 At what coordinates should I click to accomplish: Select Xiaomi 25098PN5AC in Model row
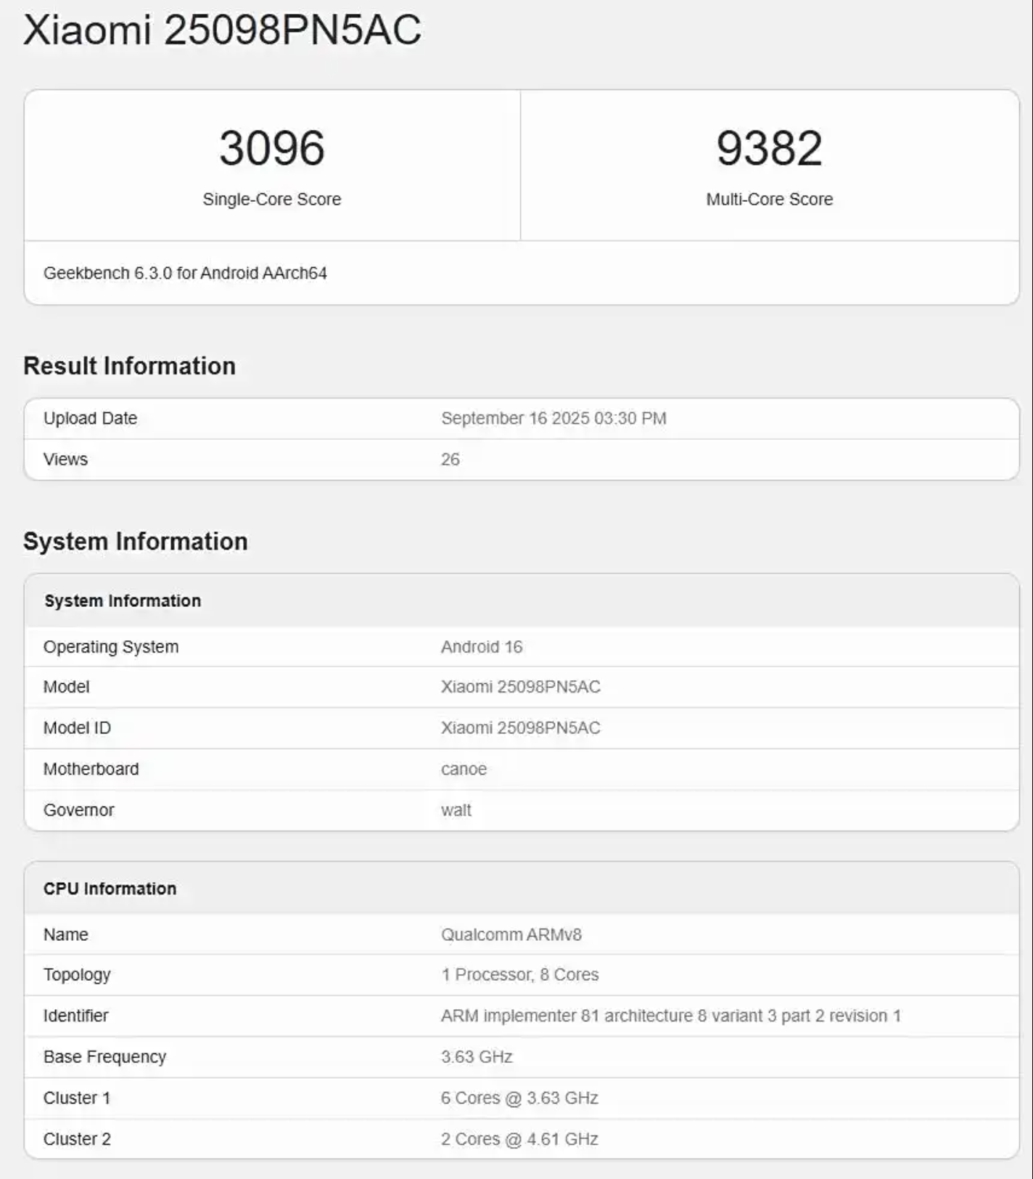pyautogui.click(x=521, y=687)
